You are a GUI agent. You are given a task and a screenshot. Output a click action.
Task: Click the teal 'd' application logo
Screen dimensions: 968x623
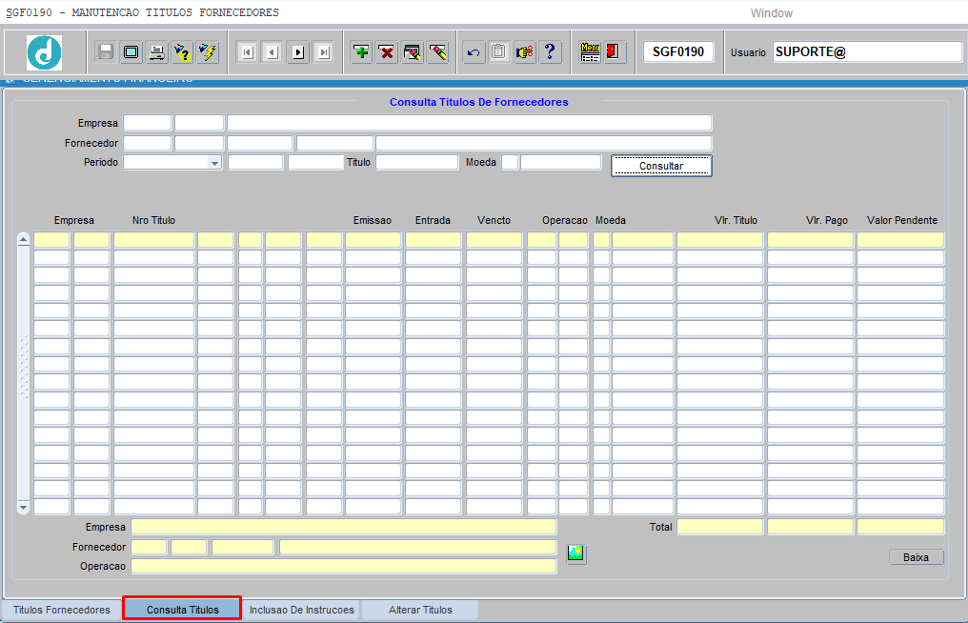coord(45,52)
